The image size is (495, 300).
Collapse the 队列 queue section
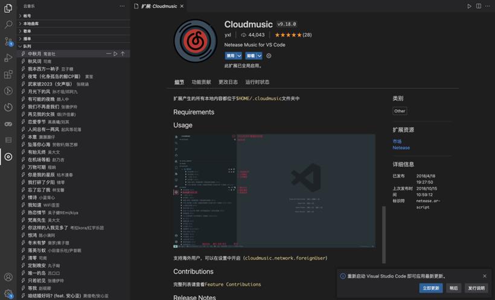pyautogui.click(x=20, y=46)
